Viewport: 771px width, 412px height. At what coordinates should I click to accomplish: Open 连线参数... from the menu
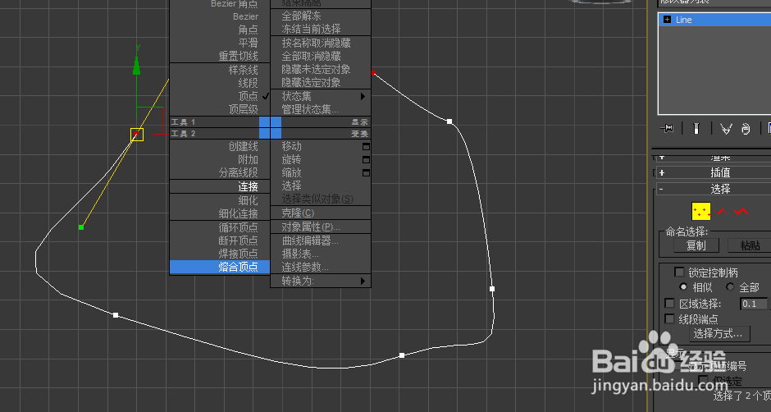coord(321,267)
